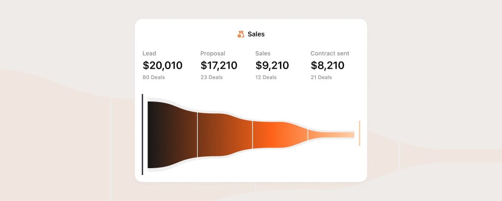The image size is (502, 201).
Task: Click the Proposal stage label
Action: [x=213, y=53]
